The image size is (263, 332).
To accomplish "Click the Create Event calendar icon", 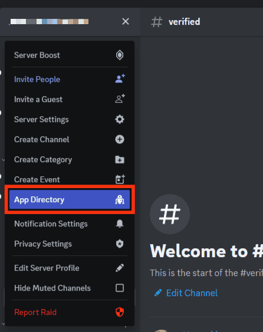I will 120,179.
